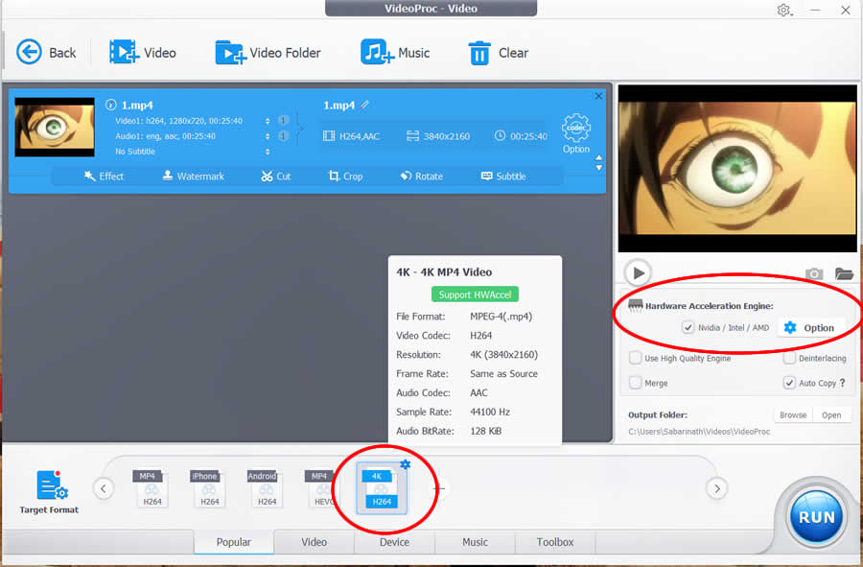Expand the Video1 track selector

pos(268,121)
